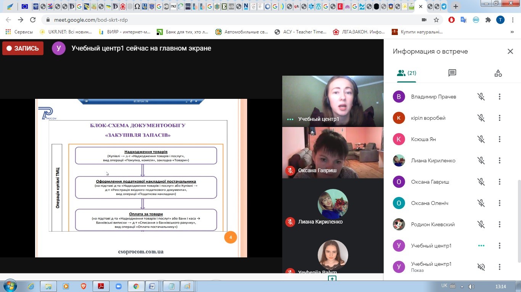Click muted mic icon for Лиана Кириленко in list
The height and width of the screenshot is (292, 521).
pyautogui.click(x=481, y=160)
